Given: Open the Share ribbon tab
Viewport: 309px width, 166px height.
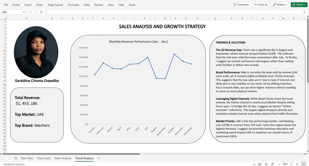Looking at the screenshot, I should [x=40, y=5].
